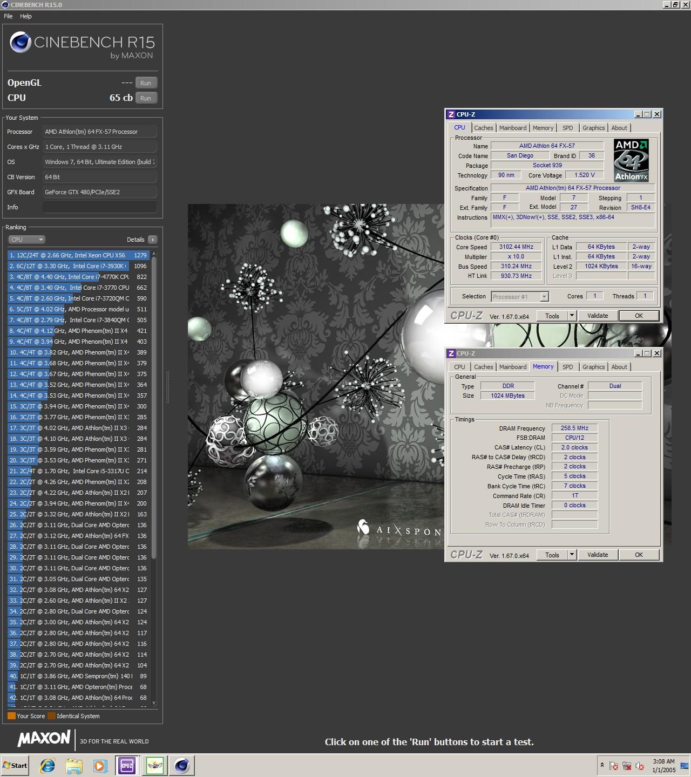Open Windows Explorer folder in taskbar
This screenshot has width=691, height=777.
(73, 765)
